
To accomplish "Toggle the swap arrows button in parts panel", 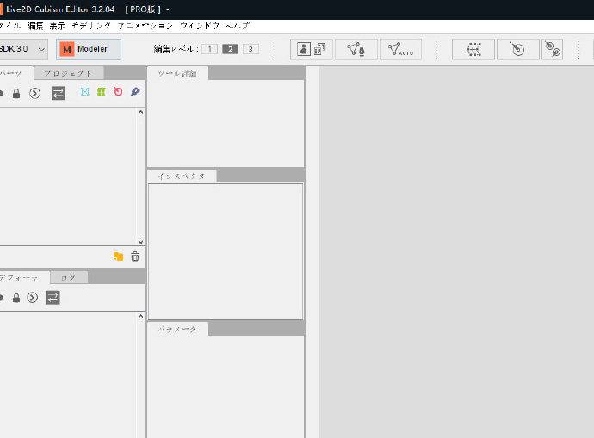I will 58,93.
